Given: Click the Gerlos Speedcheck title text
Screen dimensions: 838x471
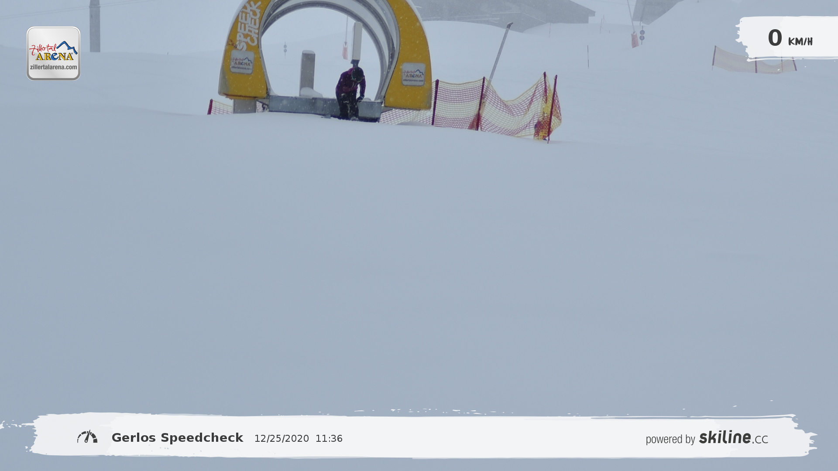Looking at the screenshot, I should point(177,438).
